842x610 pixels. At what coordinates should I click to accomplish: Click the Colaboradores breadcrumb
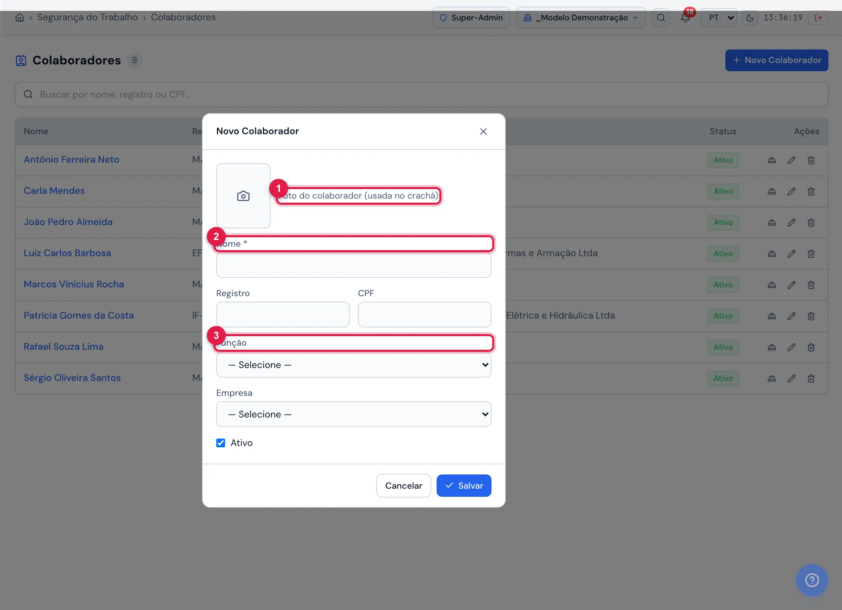point(183,17)
